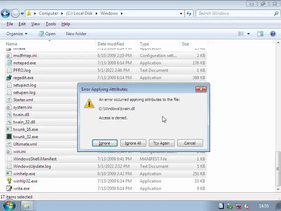Click the setupact.log file icon
Screen dimensions: 281x211
click(9, 85)
